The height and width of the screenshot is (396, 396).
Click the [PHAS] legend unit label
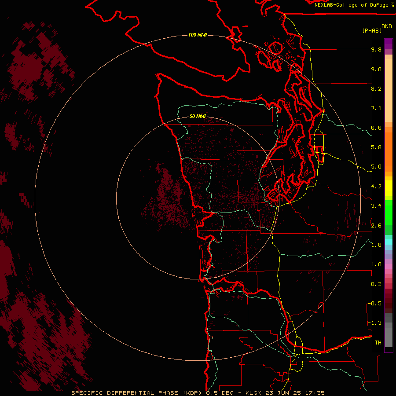[x=372, y=30]
